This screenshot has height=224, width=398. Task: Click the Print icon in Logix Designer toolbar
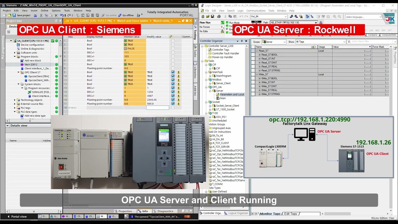(x=219, y=16)
